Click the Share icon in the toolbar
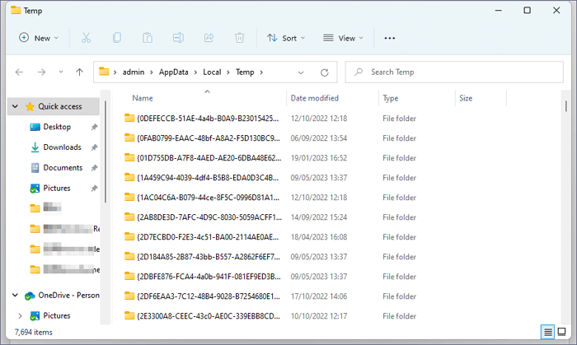 209,38
